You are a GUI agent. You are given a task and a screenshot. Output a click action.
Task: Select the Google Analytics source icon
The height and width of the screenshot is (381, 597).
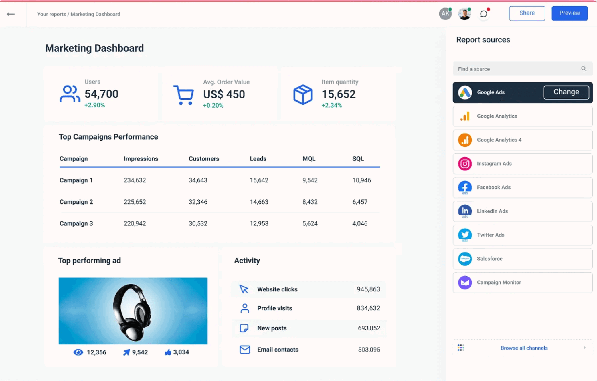465,116
